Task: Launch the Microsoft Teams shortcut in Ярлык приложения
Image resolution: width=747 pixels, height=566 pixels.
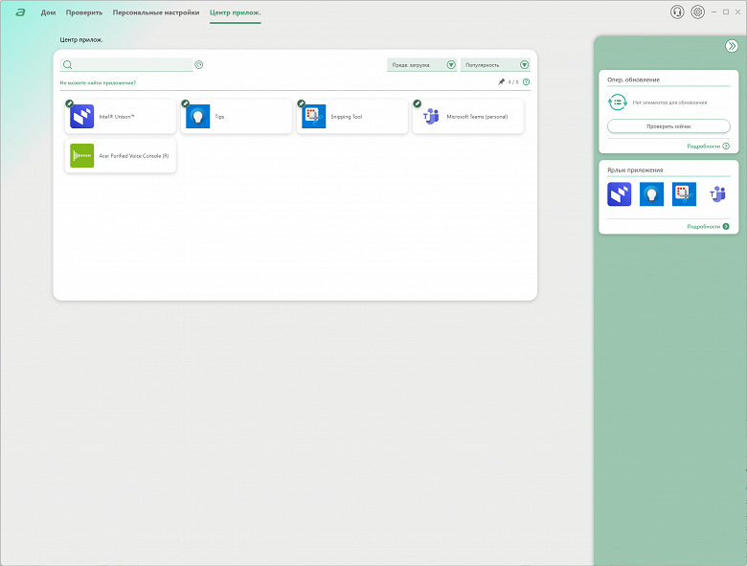Action: click(x=717, y=193)
